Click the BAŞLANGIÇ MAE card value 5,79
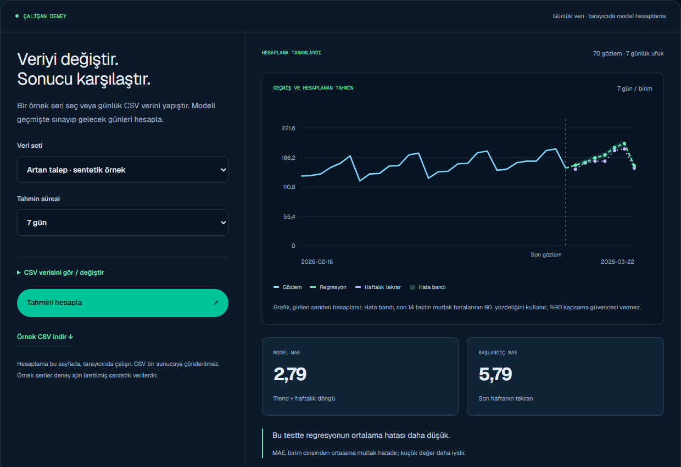The height and width of the screenshot is (467, 681). pyautogui.click(x=495, y=374)
